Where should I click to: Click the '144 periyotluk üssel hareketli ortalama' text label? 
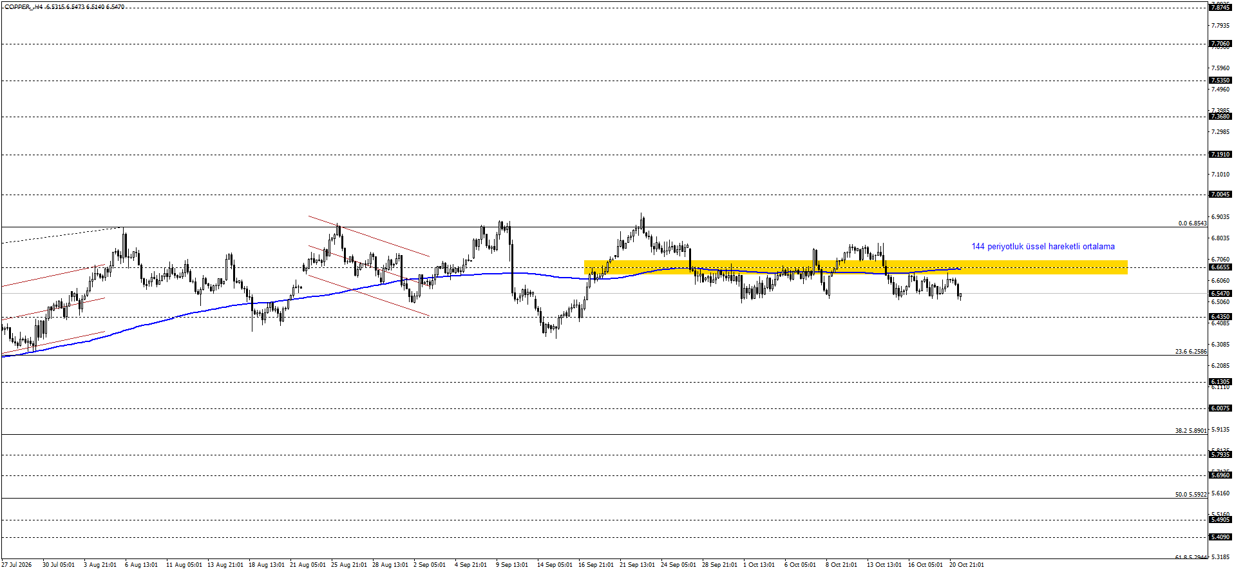click(1043, 247)
